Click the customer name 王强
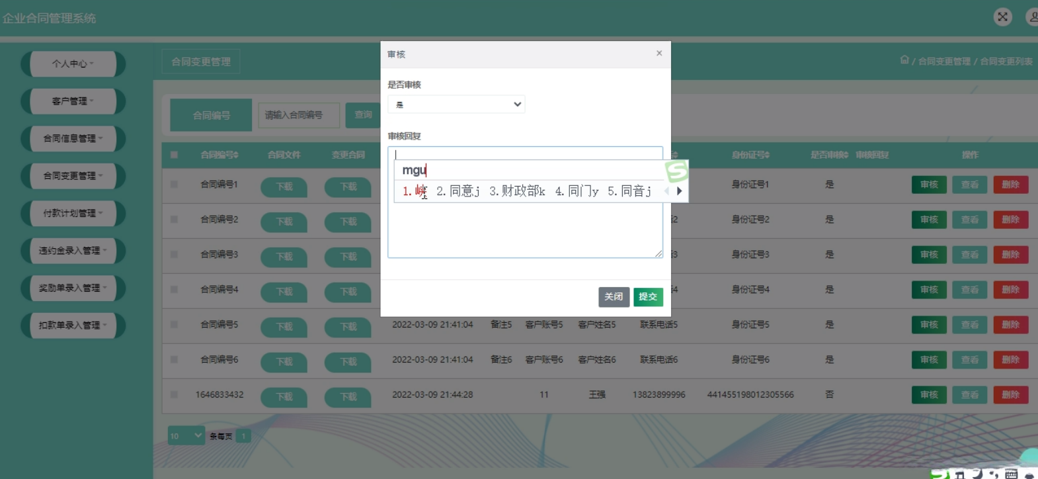 (x=597, y=395)
